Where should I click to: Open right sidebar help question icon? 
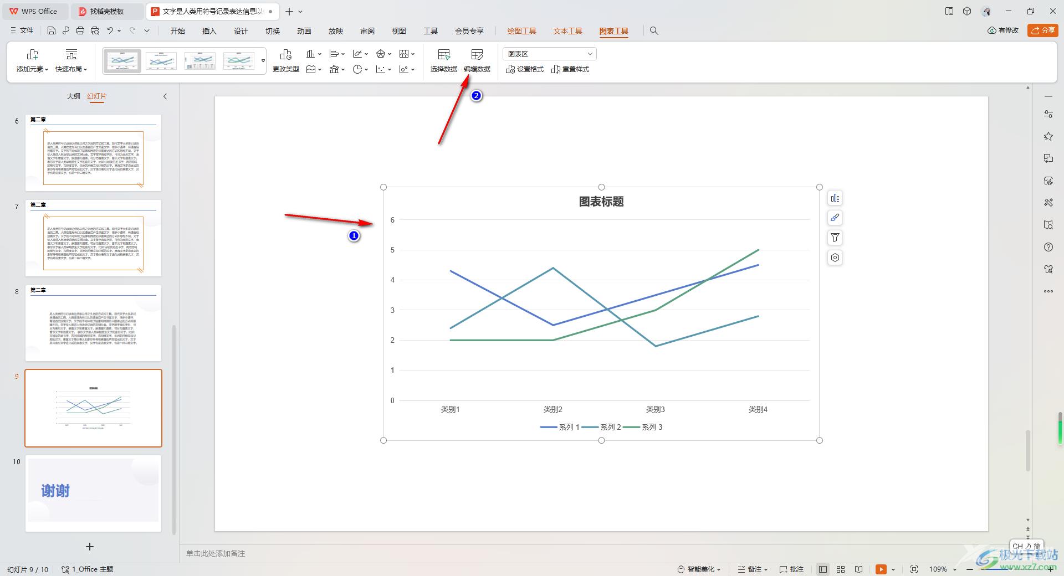[1048, 247]
